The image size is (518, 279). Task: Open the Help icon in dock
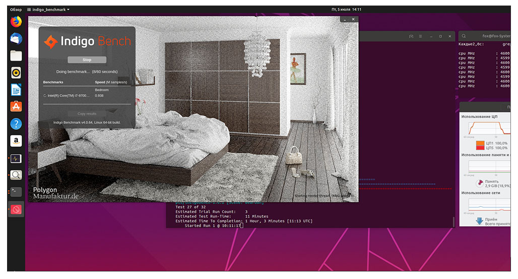click(x=16, y=124)
